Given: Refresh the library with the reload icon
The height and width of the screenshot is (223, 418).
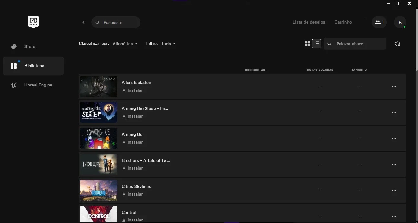Looking at the screenshot, I should [x=397, y=44].
